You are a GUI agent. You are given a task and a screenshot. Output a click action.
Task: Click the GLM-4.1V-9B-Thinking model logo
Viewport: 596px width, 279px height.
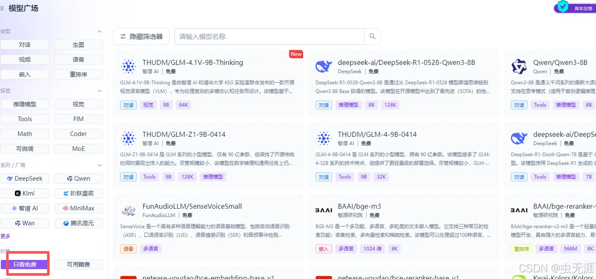[x=128, y=66]
